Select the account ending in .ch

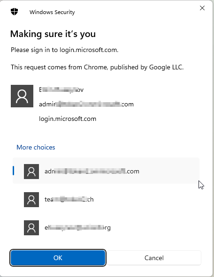(106, 200)
